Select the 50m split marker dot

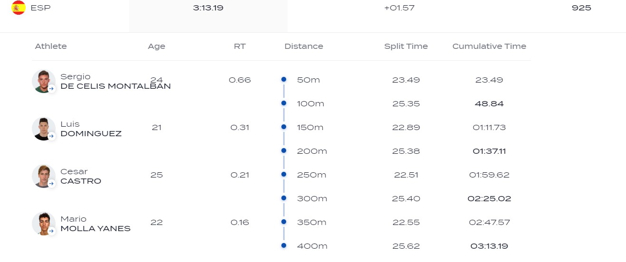(x=284, y=79)
